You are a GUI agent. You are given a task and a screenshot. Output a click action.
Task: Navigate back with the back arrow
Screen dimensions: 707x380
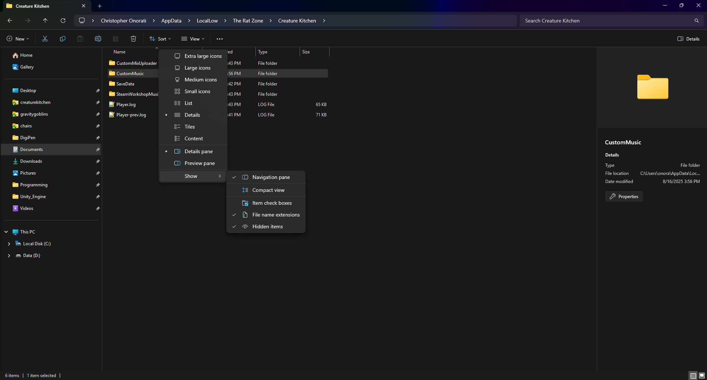tap(10, 21)
